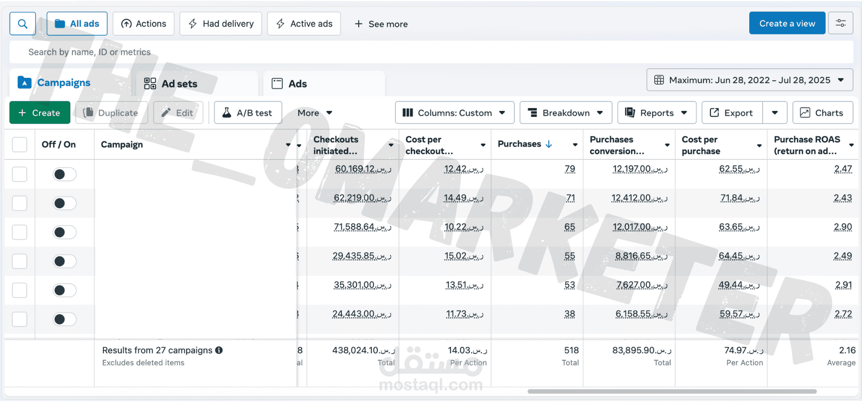Click the green Create button
Viewport: 862px width, 402px height.
(x=40, y=113)
